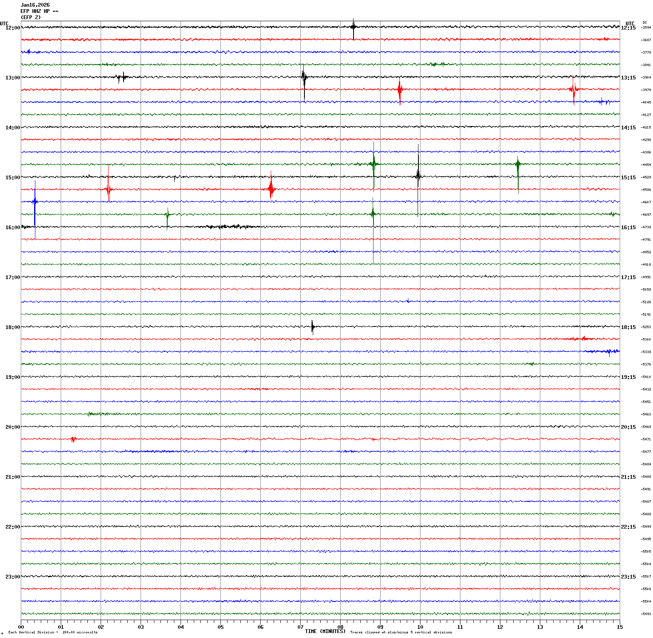Click the DC offset value -3594
Image resolution: width=653 pixels, height=638 pixels.
646,28
